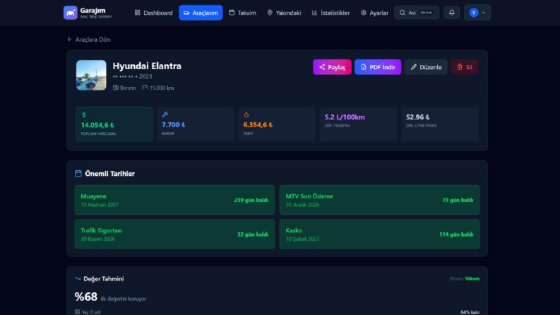Click the document icon in PDF İndir
This screenshot has width=560, height=315.
363,67
